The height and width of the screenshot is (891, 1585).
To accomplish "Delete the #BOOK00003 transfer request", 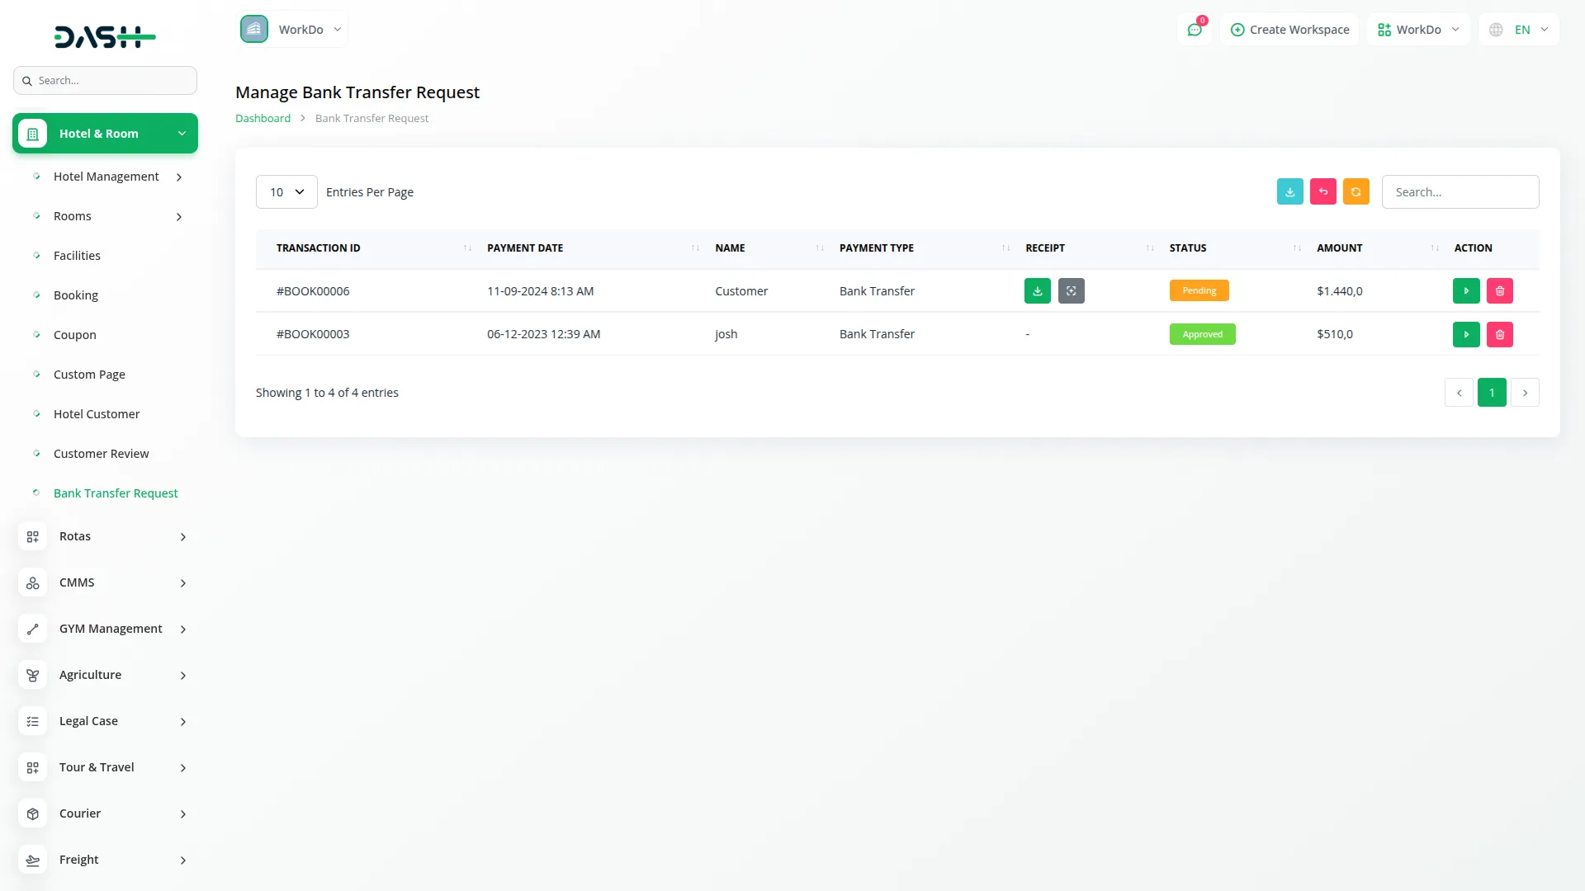I will (1499, 335).
